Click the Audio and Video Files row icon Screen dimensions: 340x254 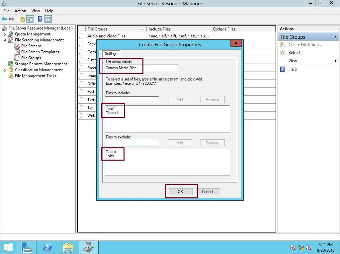(x=81, y=36)
